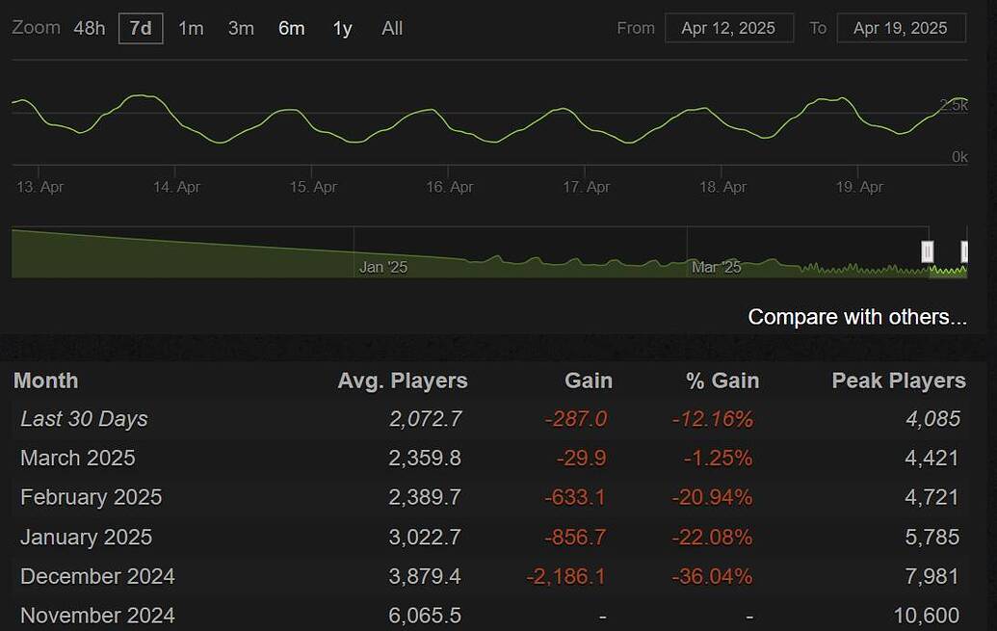Sort by the Peak Players column header

[x=898, y=380]
